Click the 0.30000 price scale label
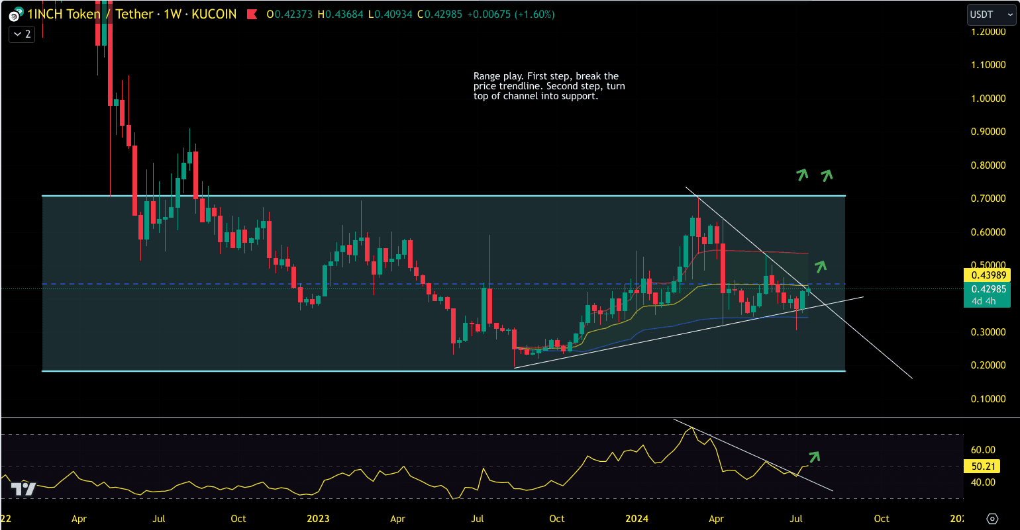The height and width of the screenshot is (530, 1020). click(x=989, y=332)
